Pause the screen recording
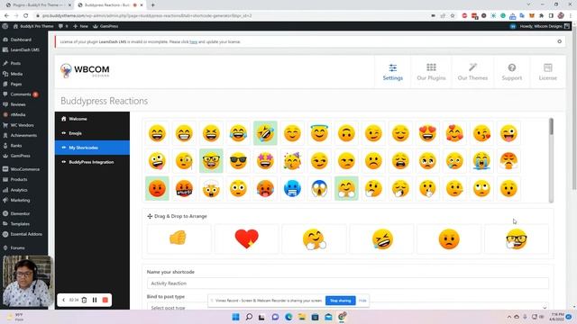The image size is (577, 324). [x=95, y=300]
